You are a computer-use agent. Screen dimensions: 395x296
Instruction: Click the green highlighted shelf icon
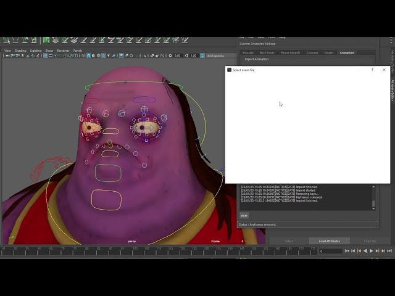[46, 40]
